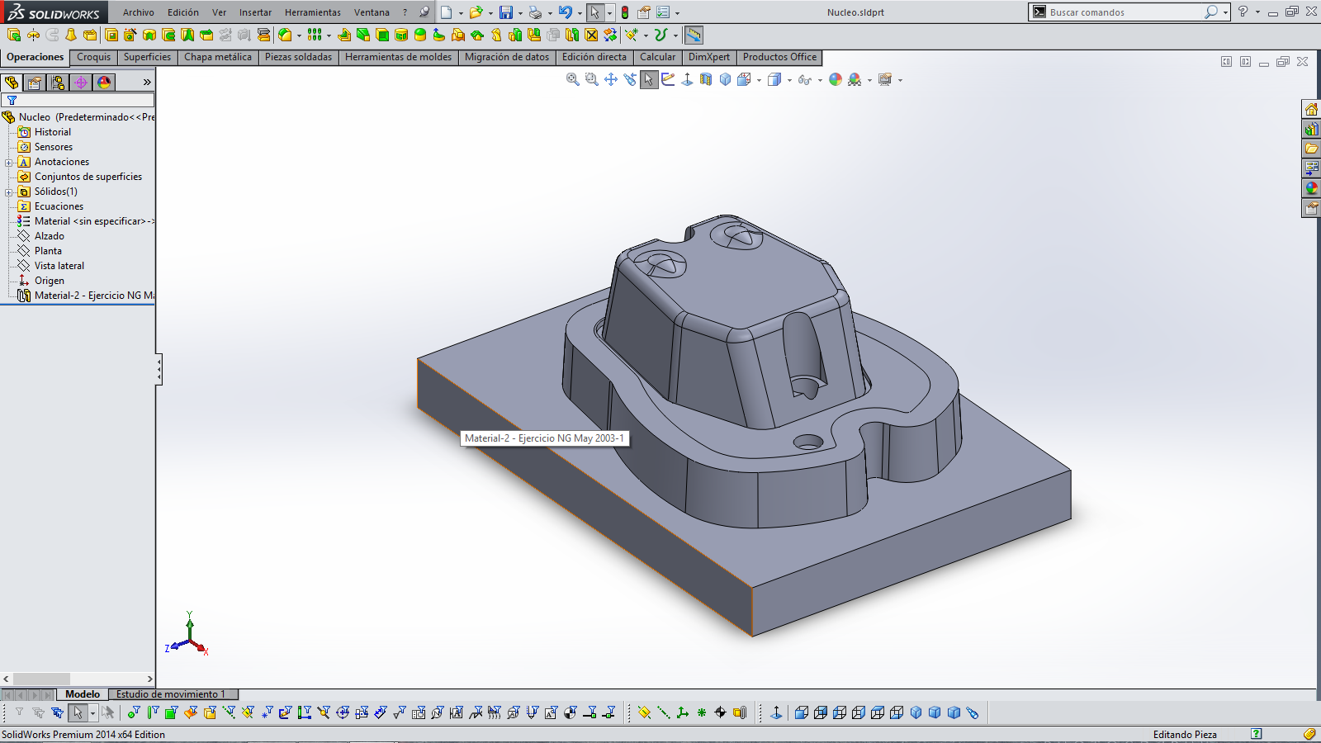Screen dimensions: 1321x743
Task: Click the Options checklist icon in the title bar
Action: tap(663, 12)
